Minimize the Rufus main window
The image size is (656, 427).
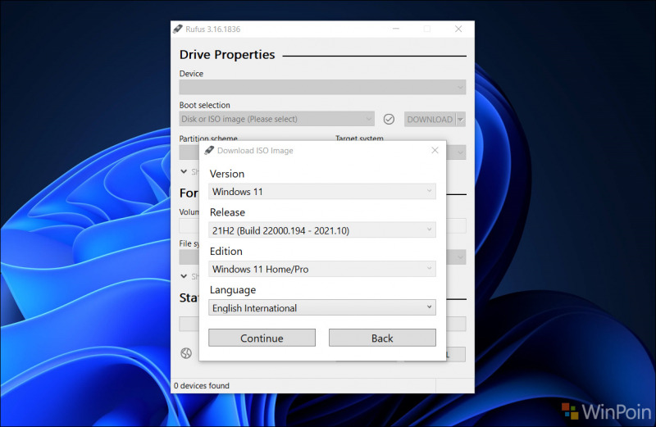396,29
